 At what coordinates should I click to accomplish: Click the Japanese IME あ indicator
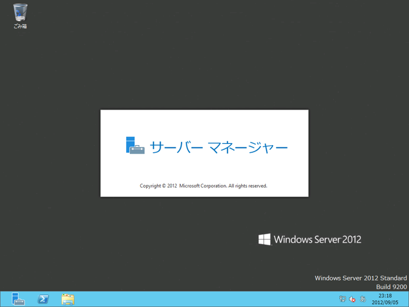tap(363, 299)
